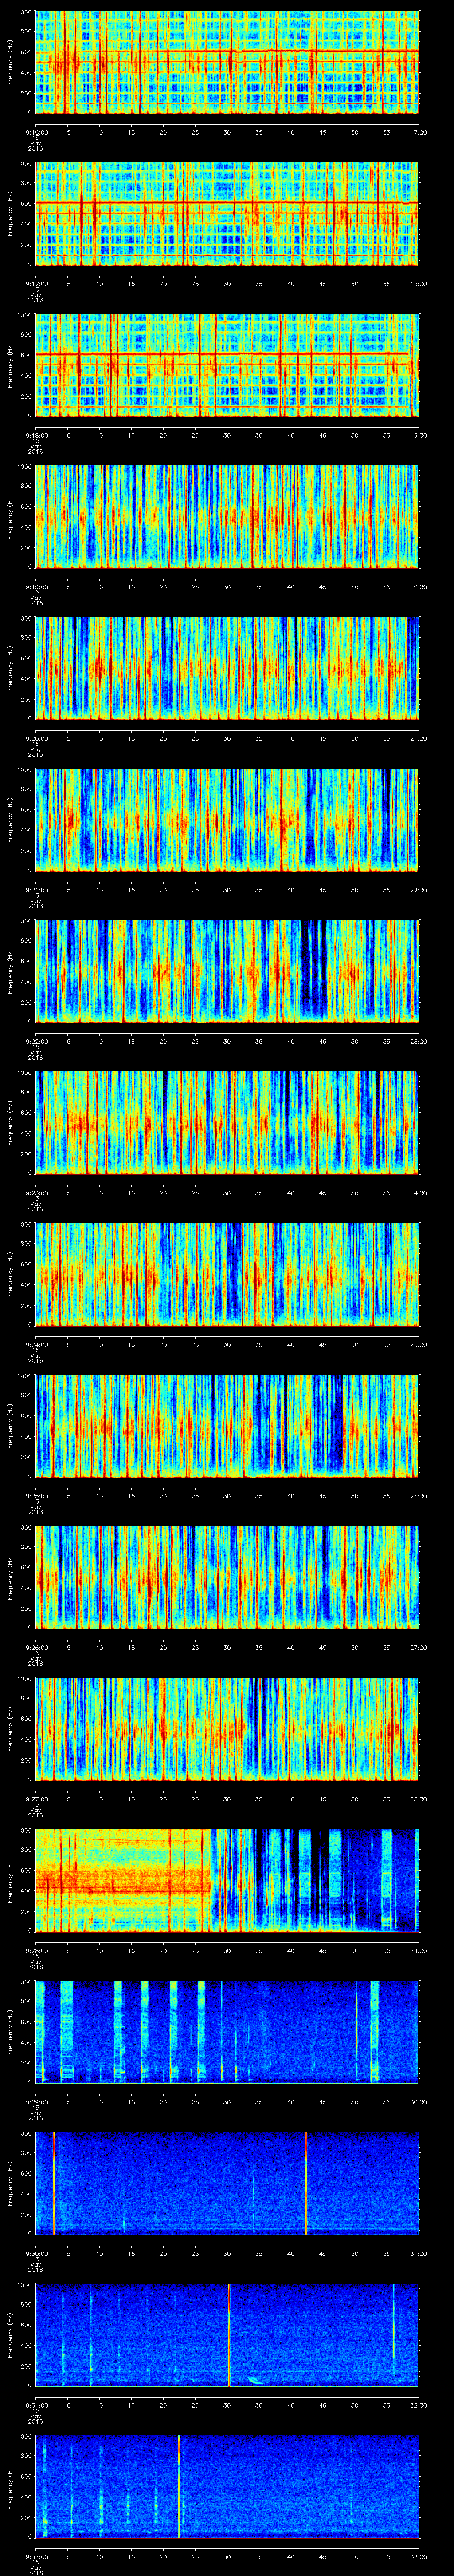Choose the spectrogram panel starting at 9:23:00
The height and width of the screenshot is (2576, 454).
click(x=227, y=1123)
